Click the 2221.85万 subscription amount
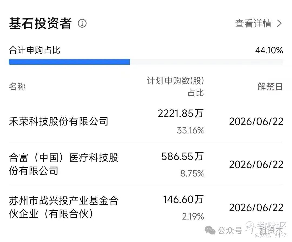292x242 pixels. coord(180,114)
